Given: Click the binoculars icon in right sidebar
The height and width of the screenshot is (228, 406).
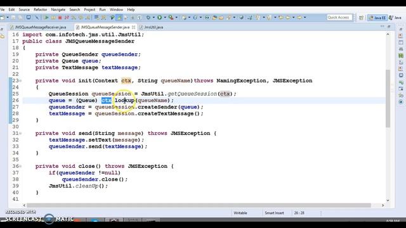Looking at the screenshot, I should 401,49.
